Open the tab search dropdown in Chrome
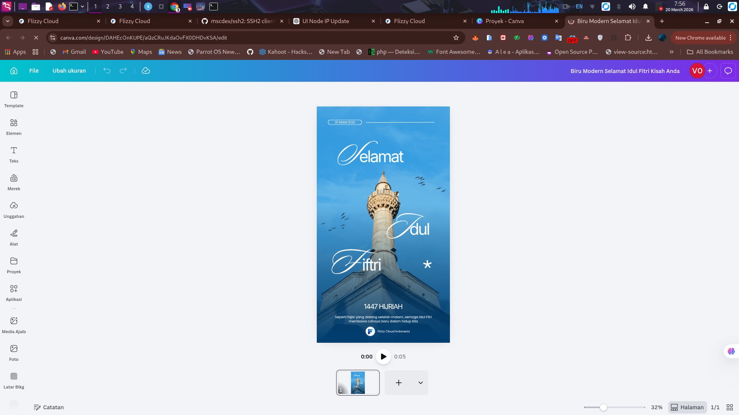The height and width of the screenshot is (415, 739). (x=8, y=21)
